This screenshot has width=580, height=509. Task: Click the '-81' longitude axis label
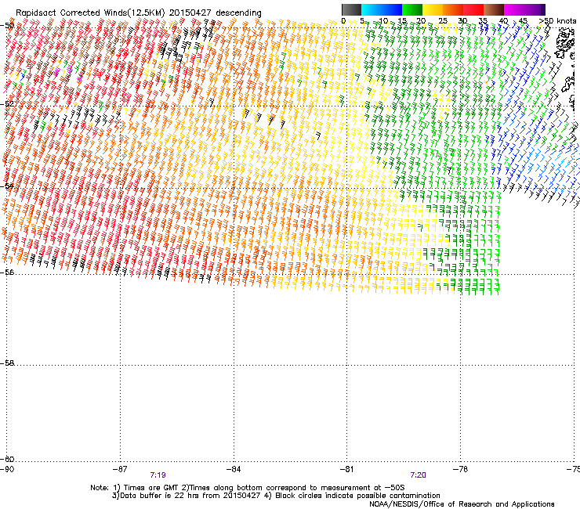pyautogui.click(x=347, y=469)
